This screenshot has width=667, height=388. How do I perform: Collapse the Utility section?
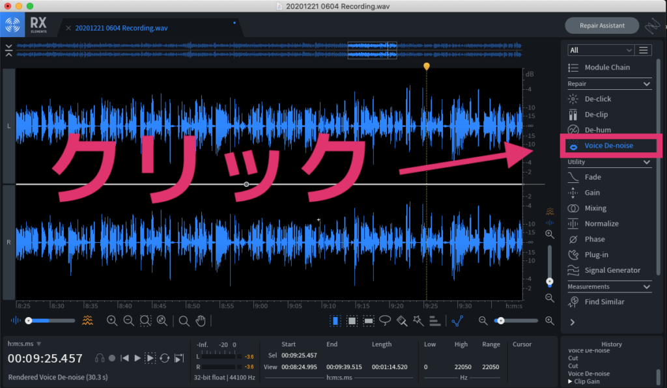point(647,162)
